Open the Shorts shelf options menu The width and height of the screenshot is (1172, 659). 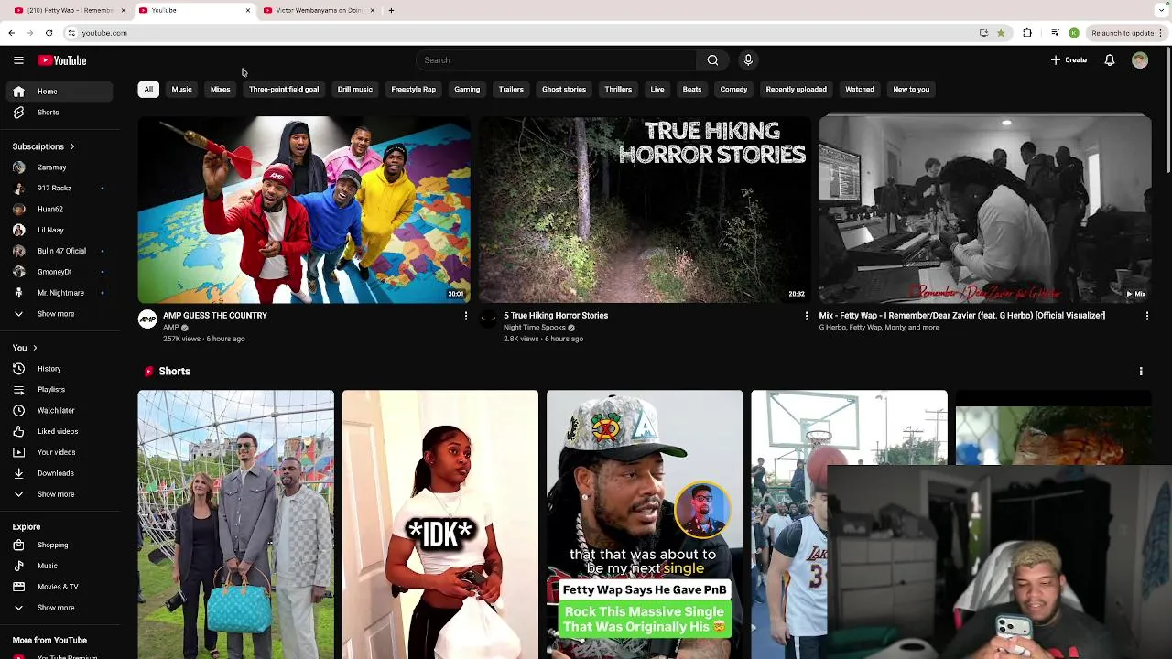coord(1141,372)
